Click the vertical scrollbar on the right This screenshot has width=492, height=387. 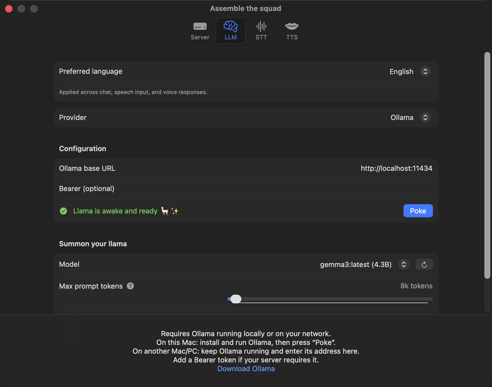pyautogui.click(x=488, y=164)
